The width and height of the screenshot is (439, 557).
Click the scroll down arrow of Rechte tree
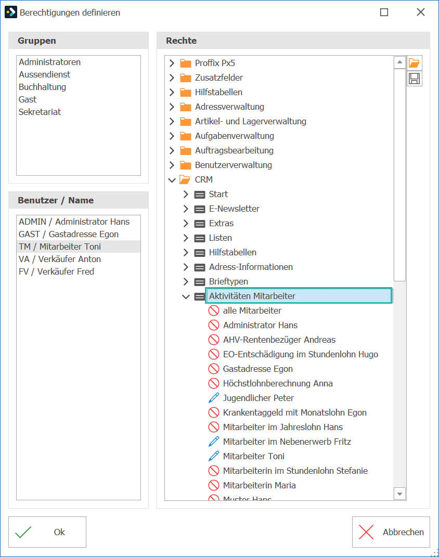click(x=400, y=494)
